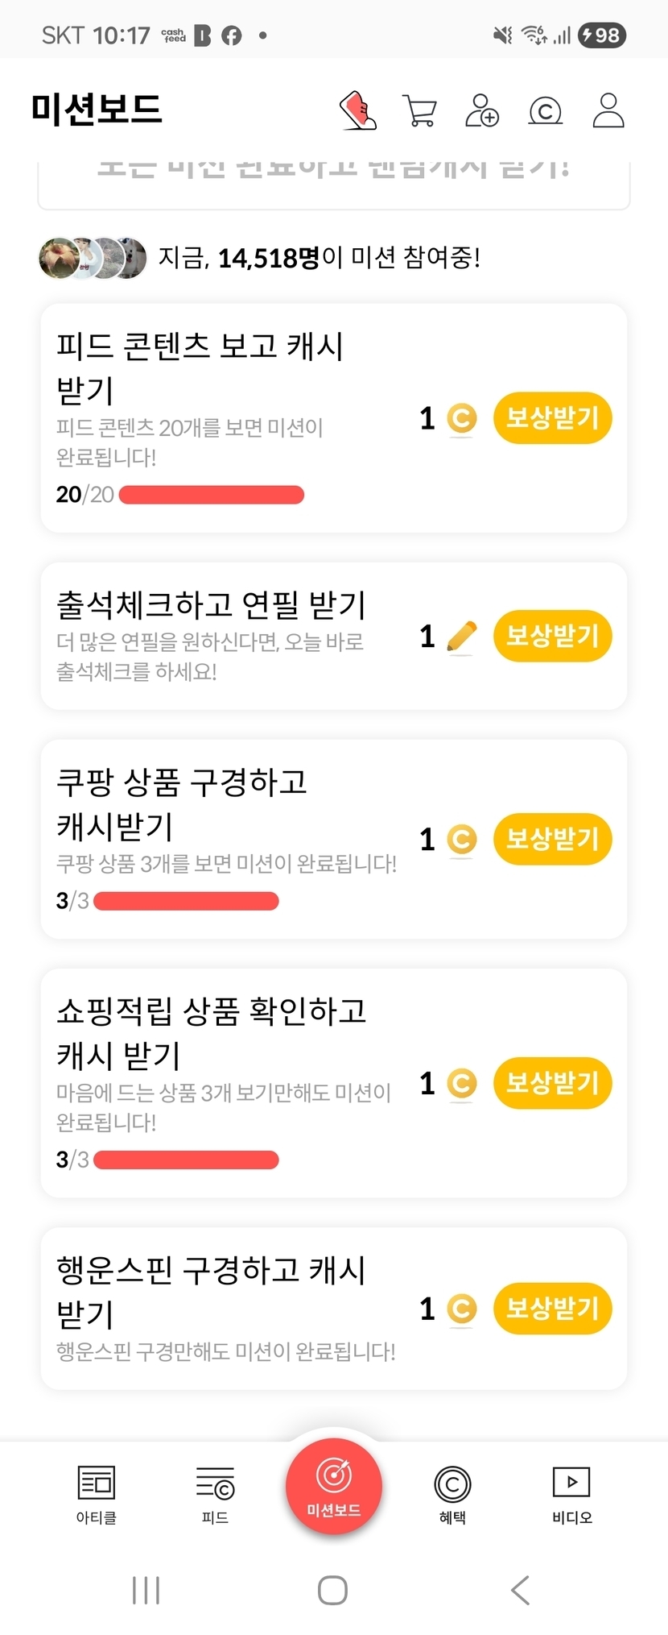Viewport: 668px width, 1635px height.
Task: Open the shopping cart icon
Action: tap(419, 110)
